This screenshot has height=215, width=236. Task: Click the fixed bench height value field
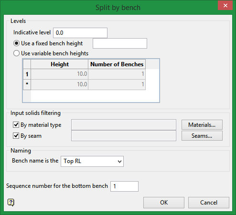(x=120, y=43)
